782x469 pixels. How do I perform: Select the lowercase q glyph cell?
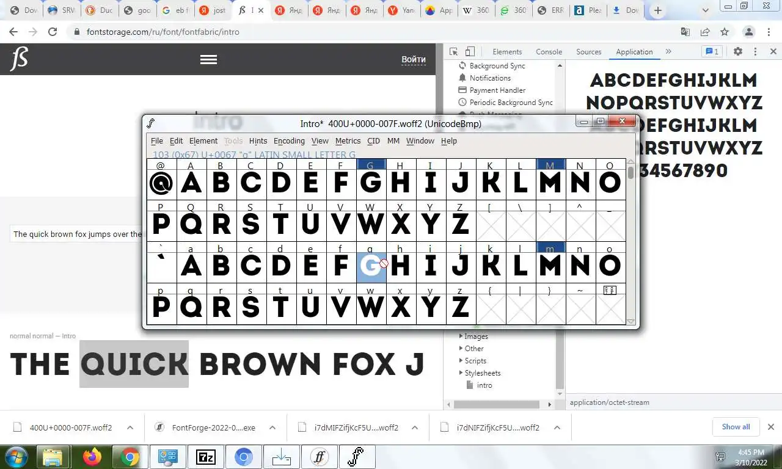tap(191, 307)
